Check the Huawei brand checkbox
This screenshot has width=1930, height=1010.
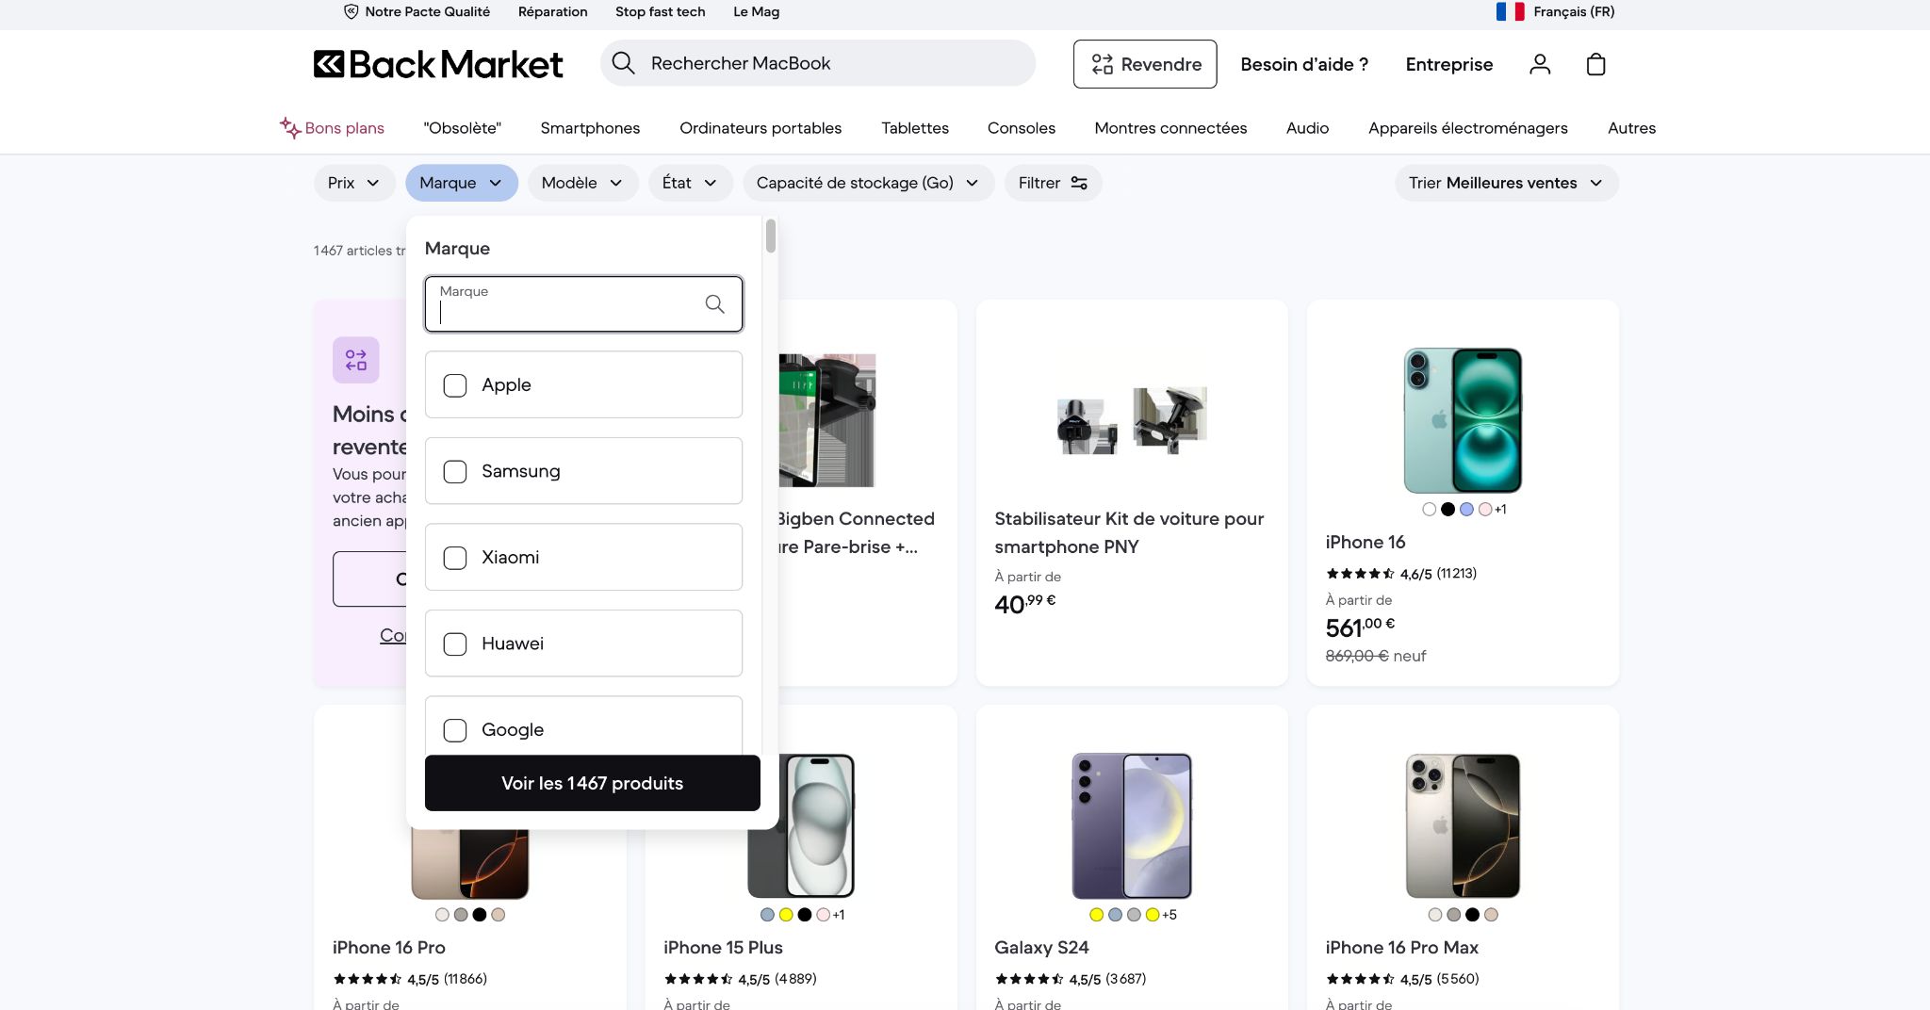click(x=455, y=643)
